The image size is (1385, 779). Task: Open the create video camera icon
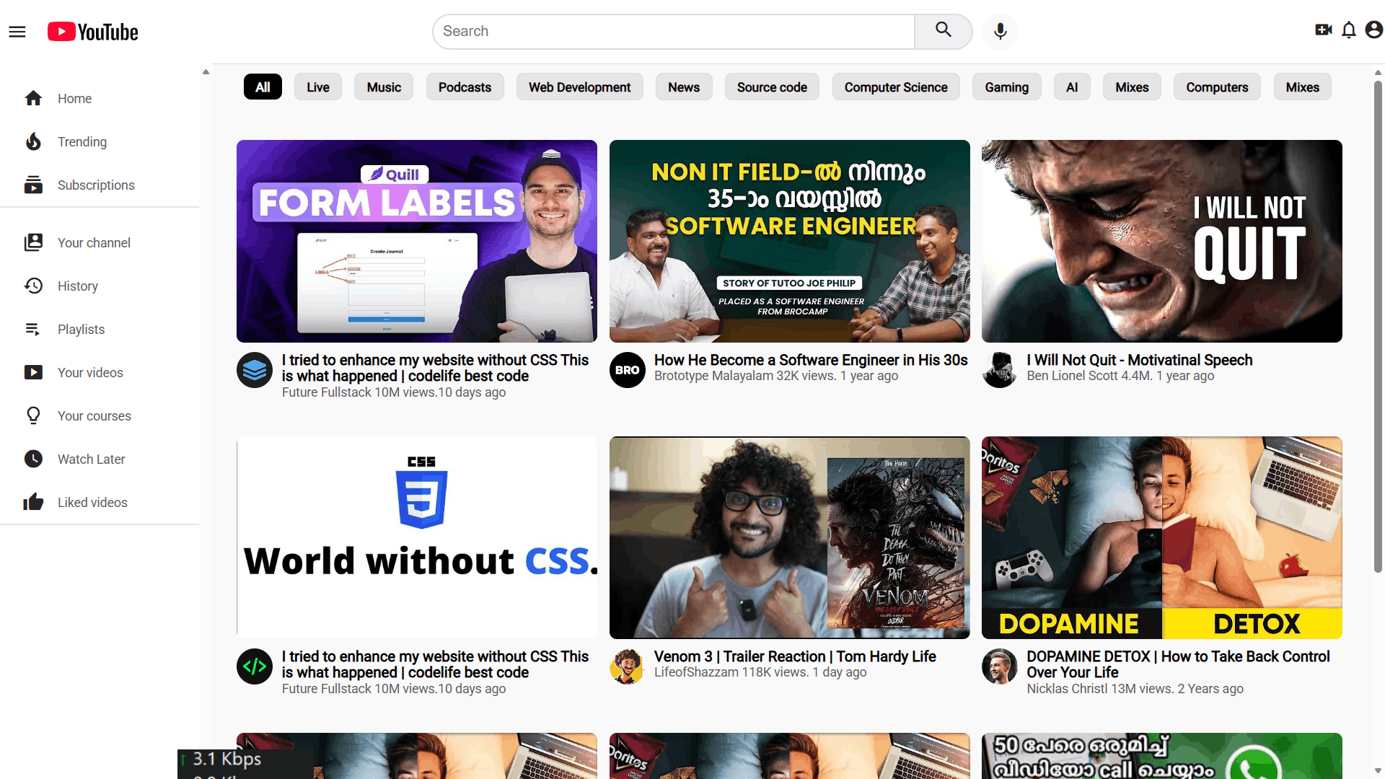coord(1323,30)
